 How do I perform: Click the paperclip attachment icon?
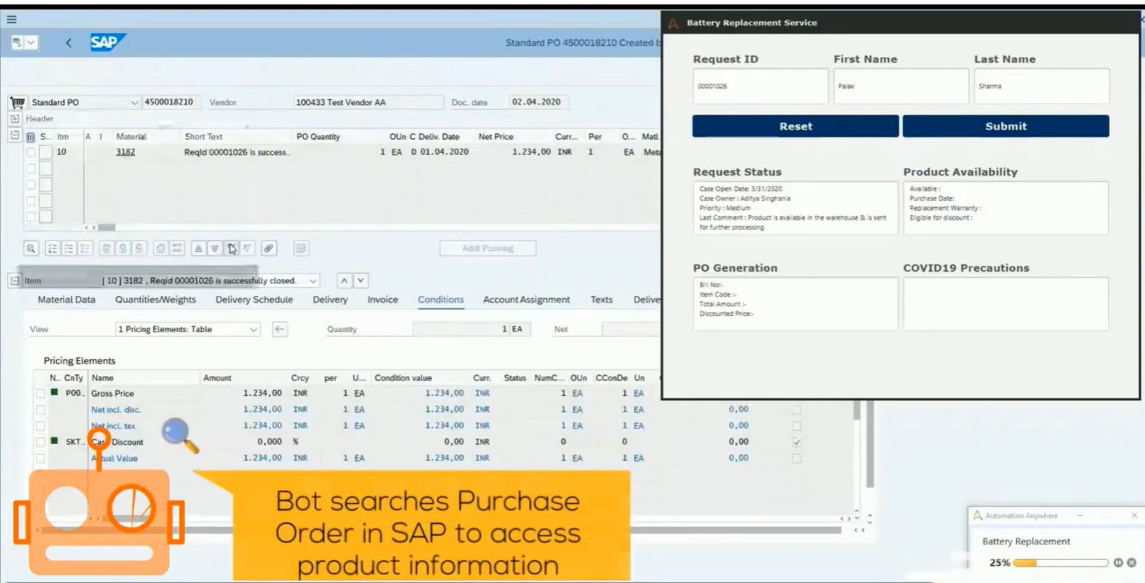coord(270,249)
